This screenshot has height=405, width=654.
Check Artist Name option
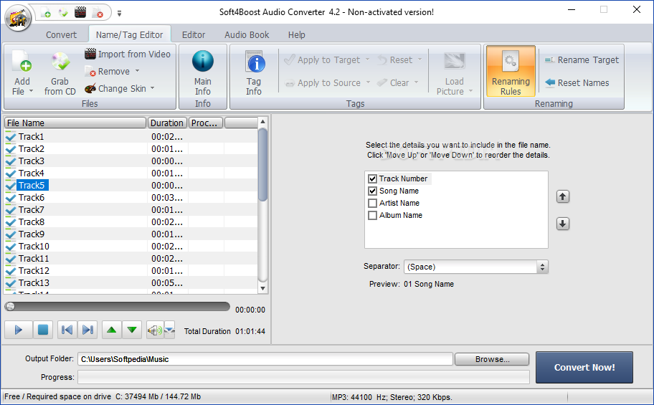pos(372,203)
